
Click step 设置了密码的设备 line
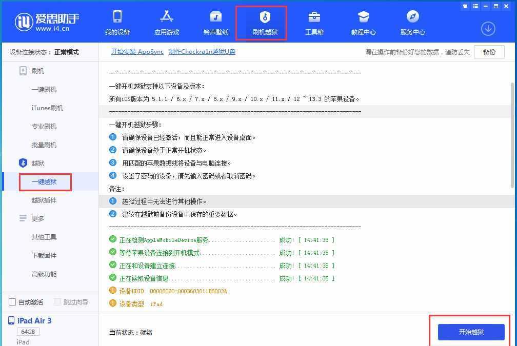click(183, 176)
